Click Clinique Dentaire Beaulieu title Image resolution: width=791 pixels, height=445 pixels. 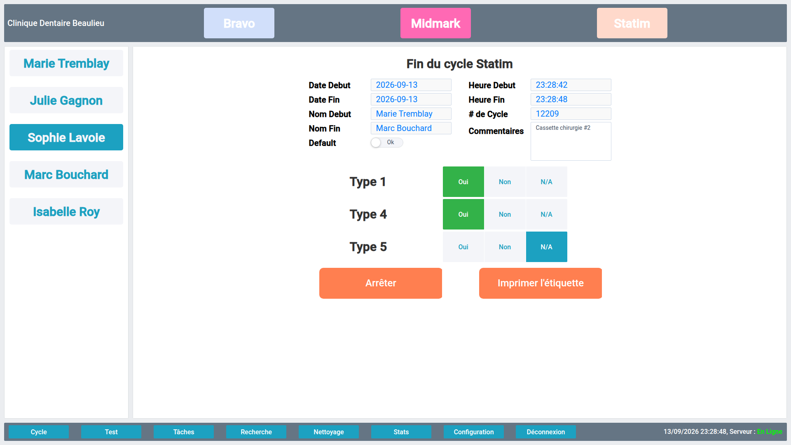56,23
